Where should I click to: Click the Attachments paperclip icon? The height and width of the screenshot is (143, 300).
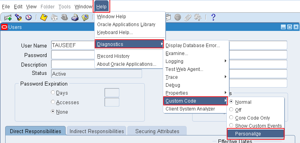[x=188, y=17]
